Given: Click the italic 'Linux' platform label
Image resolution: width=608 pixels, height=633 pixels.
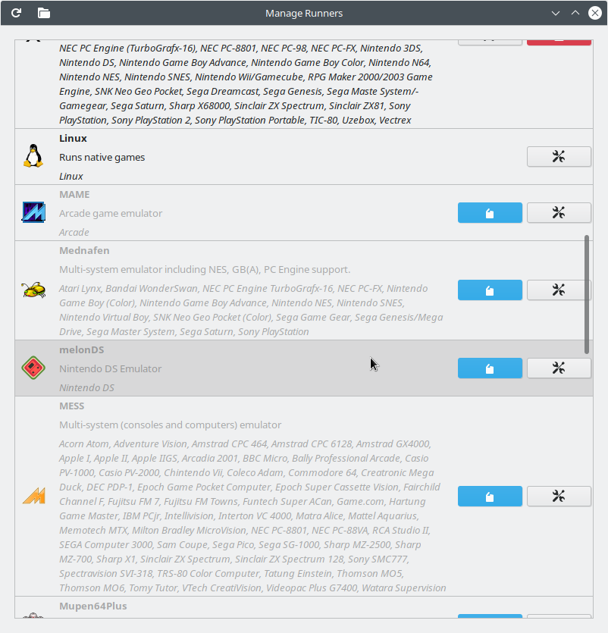Looking at the screenshot, I should [x=71, y=176].
